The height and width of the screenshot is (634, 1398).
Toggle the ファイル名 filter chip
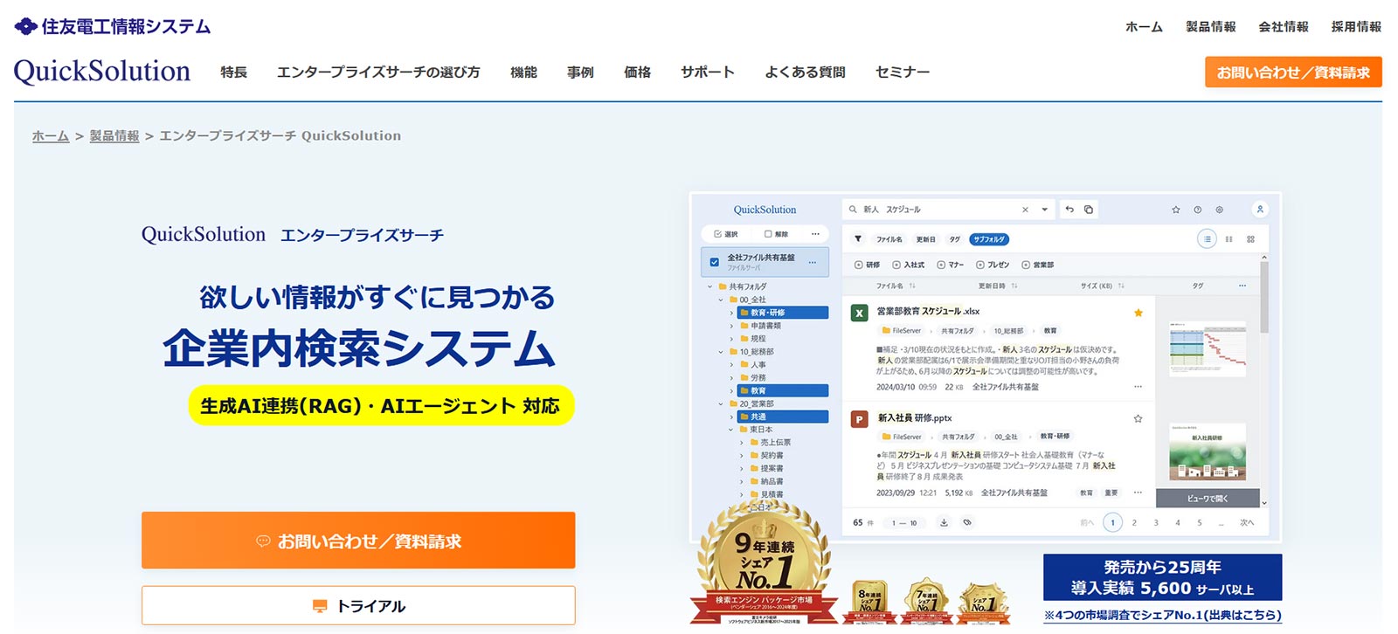tap(889, 239)
